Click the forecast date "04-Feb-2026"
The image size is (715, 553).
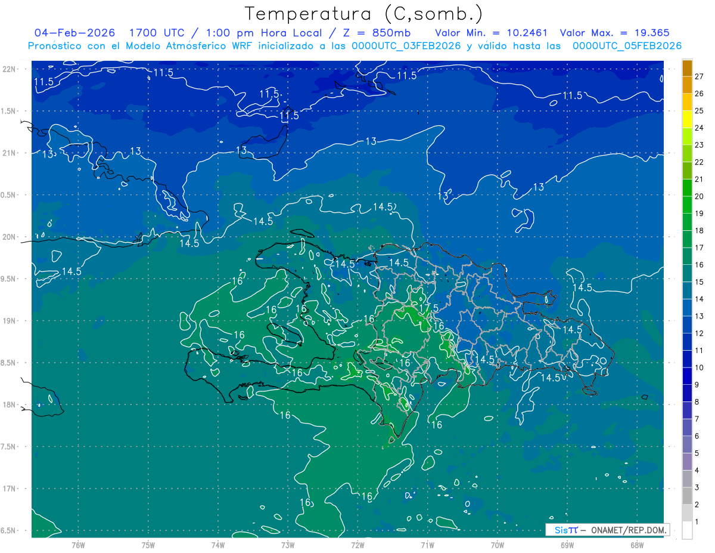point(74,33)
